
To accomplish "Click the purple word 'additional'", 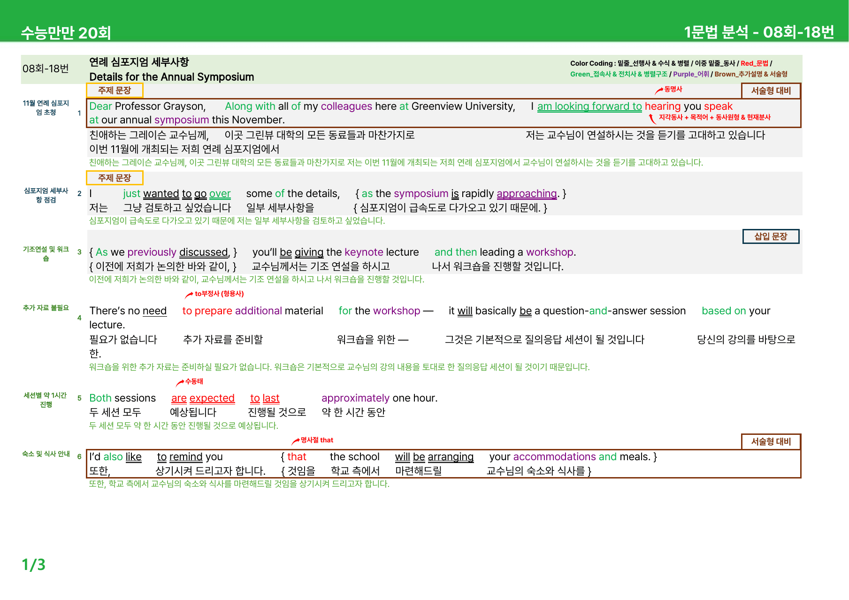I will tap(259, 311).
